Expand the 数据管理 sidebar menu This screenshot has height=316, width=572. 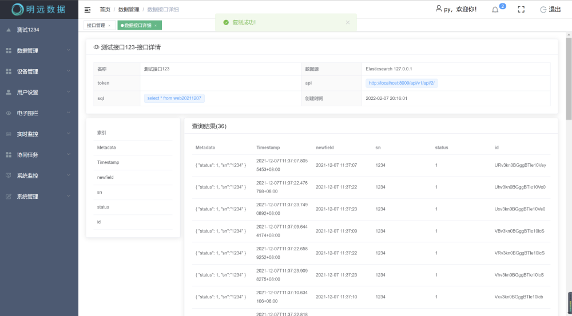tap(39, 51)
